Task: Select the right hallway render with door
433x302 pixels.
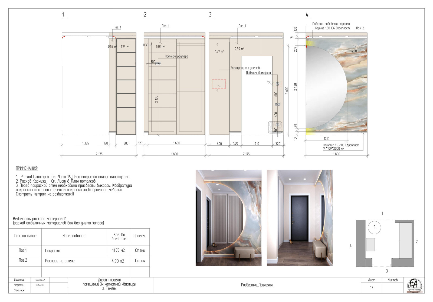Action: point(300,218)
